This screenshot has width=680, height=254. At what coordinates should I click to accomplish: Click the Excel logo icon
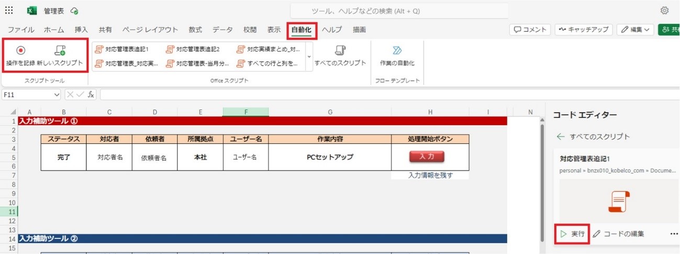coord(31,10)
